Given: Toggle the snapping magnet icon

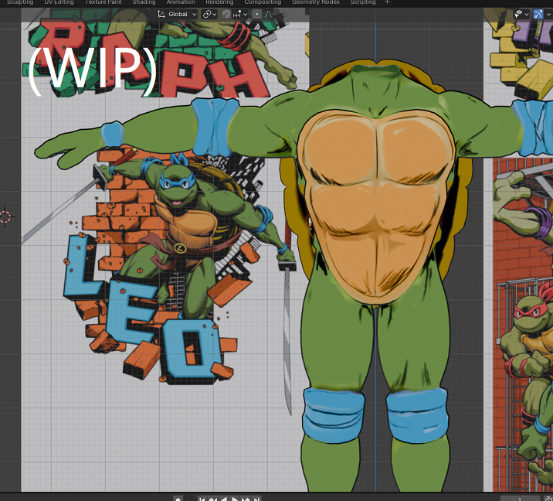Looking at the screenshot, I should (226, 14).
